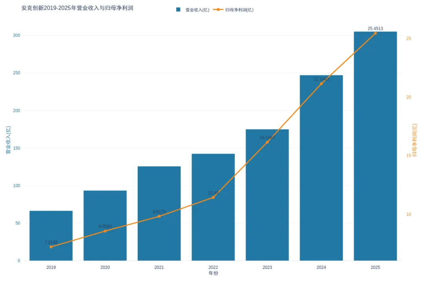Select the 2019 revenue bar
The image size is (424, 283).
click(51, 235)
